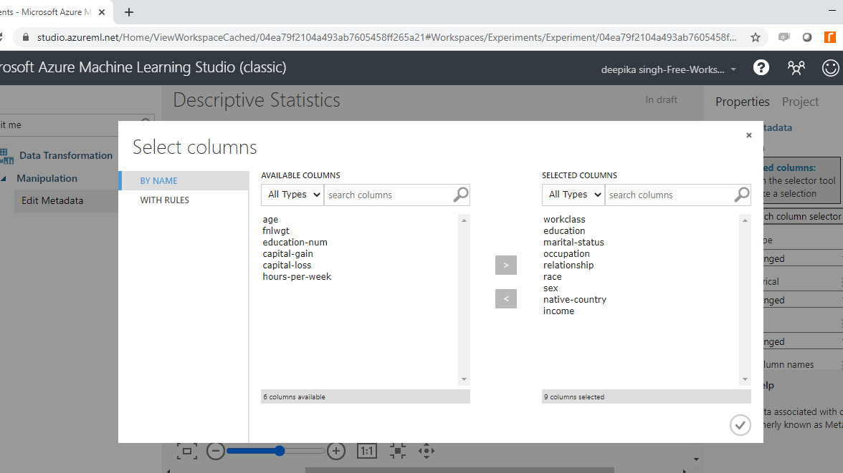Click the available columns search magnifier icon
Viewport: 843px width, 473px height.
[461, 195]
